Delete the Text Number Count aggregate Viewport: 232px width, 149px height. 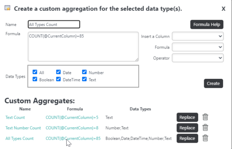[x=205, y=128]
